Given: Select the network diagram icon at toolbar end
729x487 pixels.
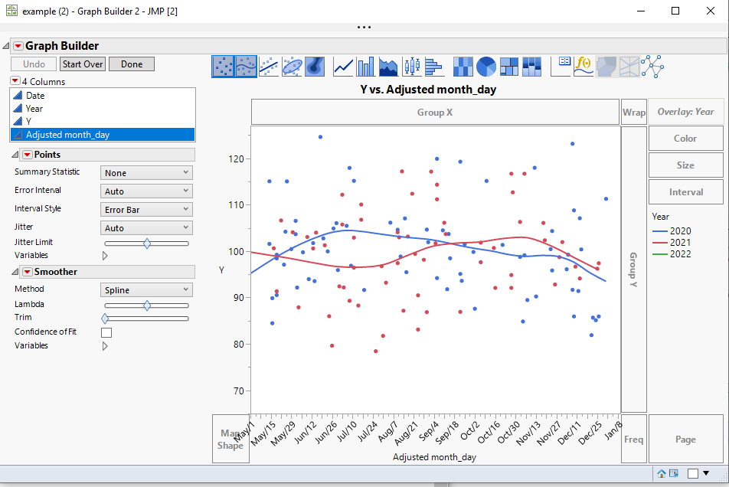Looking at the screenshot, I should pyautogui.click(x=652, y=67).
